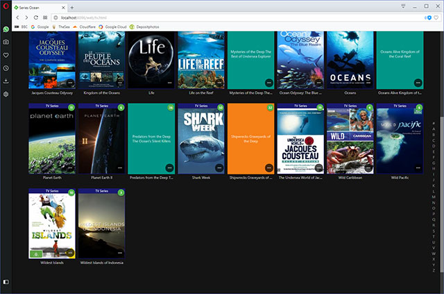The image size is (444, 294).
Task: Open extensions cube icon in sidebar
Action: [x=6, y=94]
